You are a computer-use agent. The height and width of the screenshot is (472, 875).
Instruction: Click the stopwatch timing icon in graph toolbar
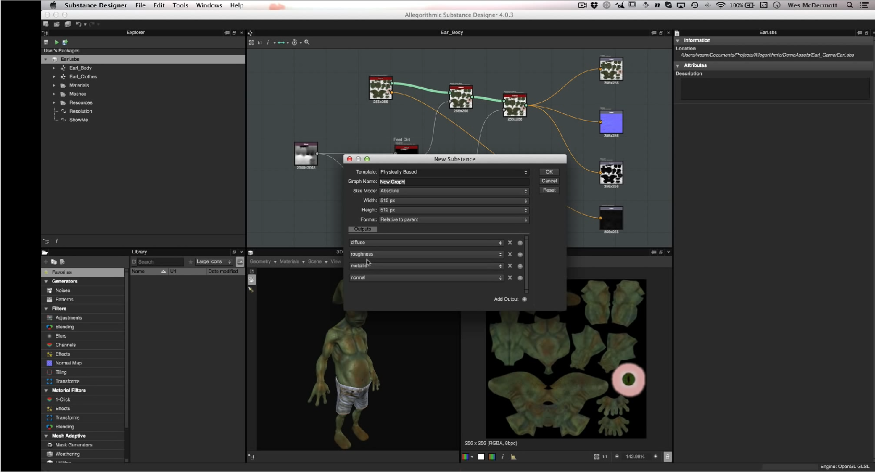(x=294, y=42)
